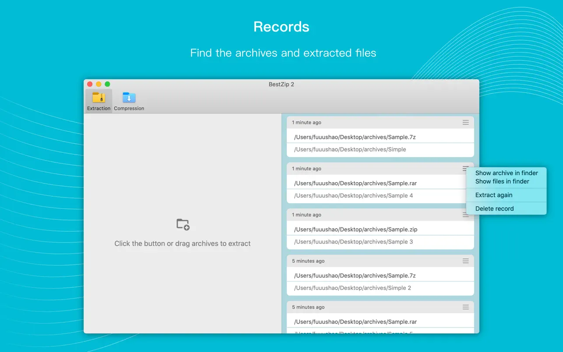Screen dimensions: 563x352
Task: Click extracted path archives/Simple
Action: pos(350,149)
